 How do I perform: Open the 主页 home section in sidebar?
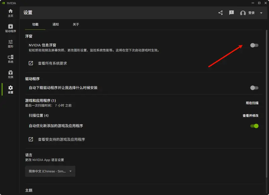click(10, 13)
